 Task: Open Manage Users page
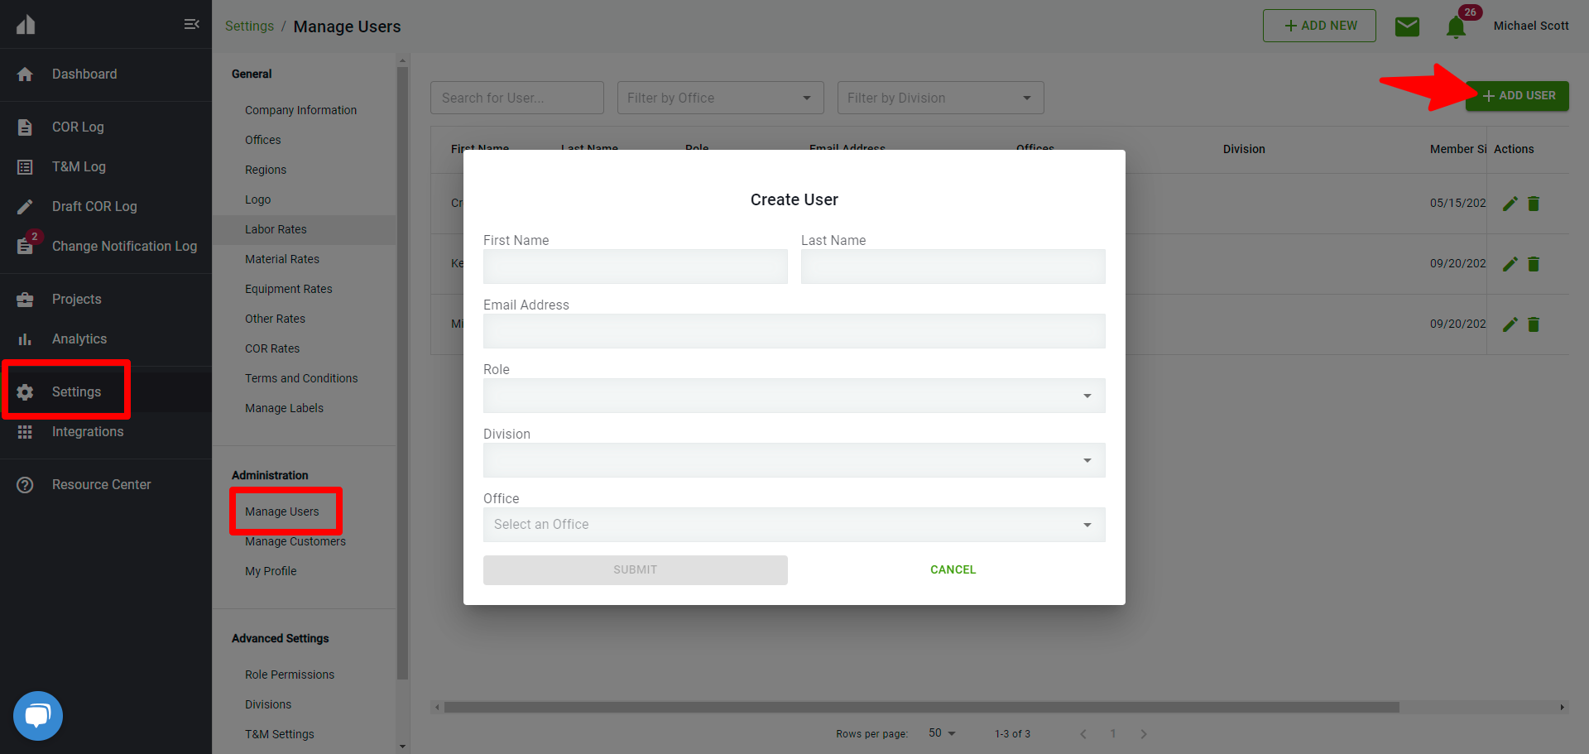282,511
